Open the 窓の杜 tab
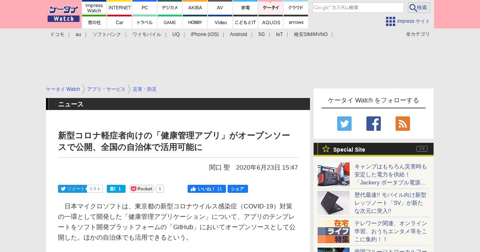480x252 pixels. (x=94, y=22)
